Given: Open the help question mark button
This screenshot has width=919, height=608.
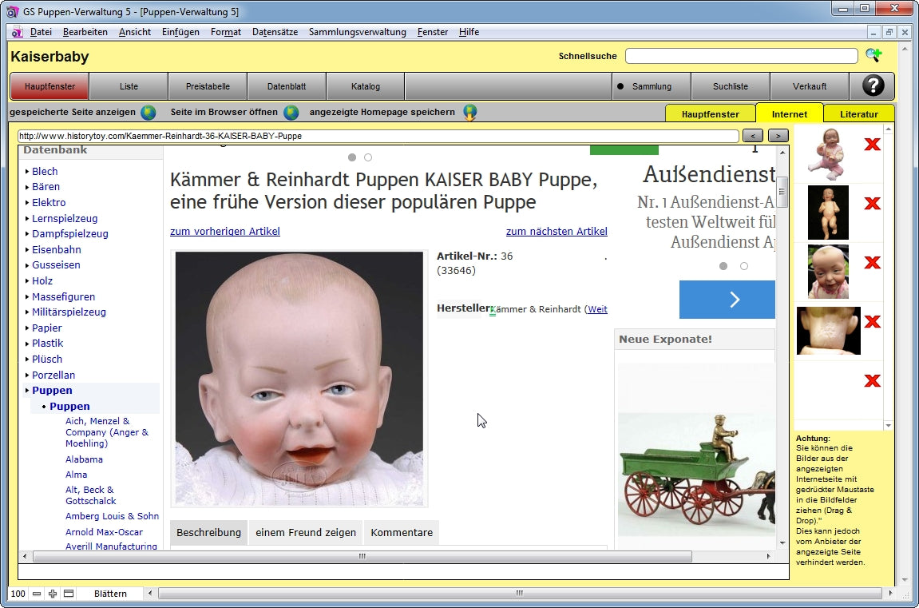Looking at the screenshot, I should point(872,86).
